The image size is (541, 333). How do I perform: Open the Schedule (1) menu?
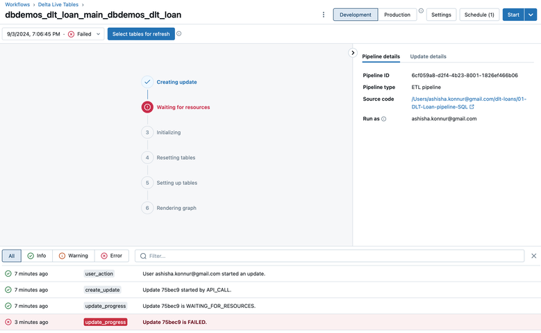point(479,15)
